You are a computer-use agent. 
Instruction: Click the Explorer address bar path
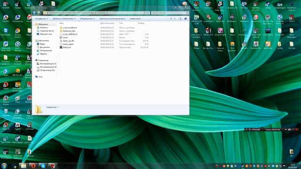tap(94, 13)
